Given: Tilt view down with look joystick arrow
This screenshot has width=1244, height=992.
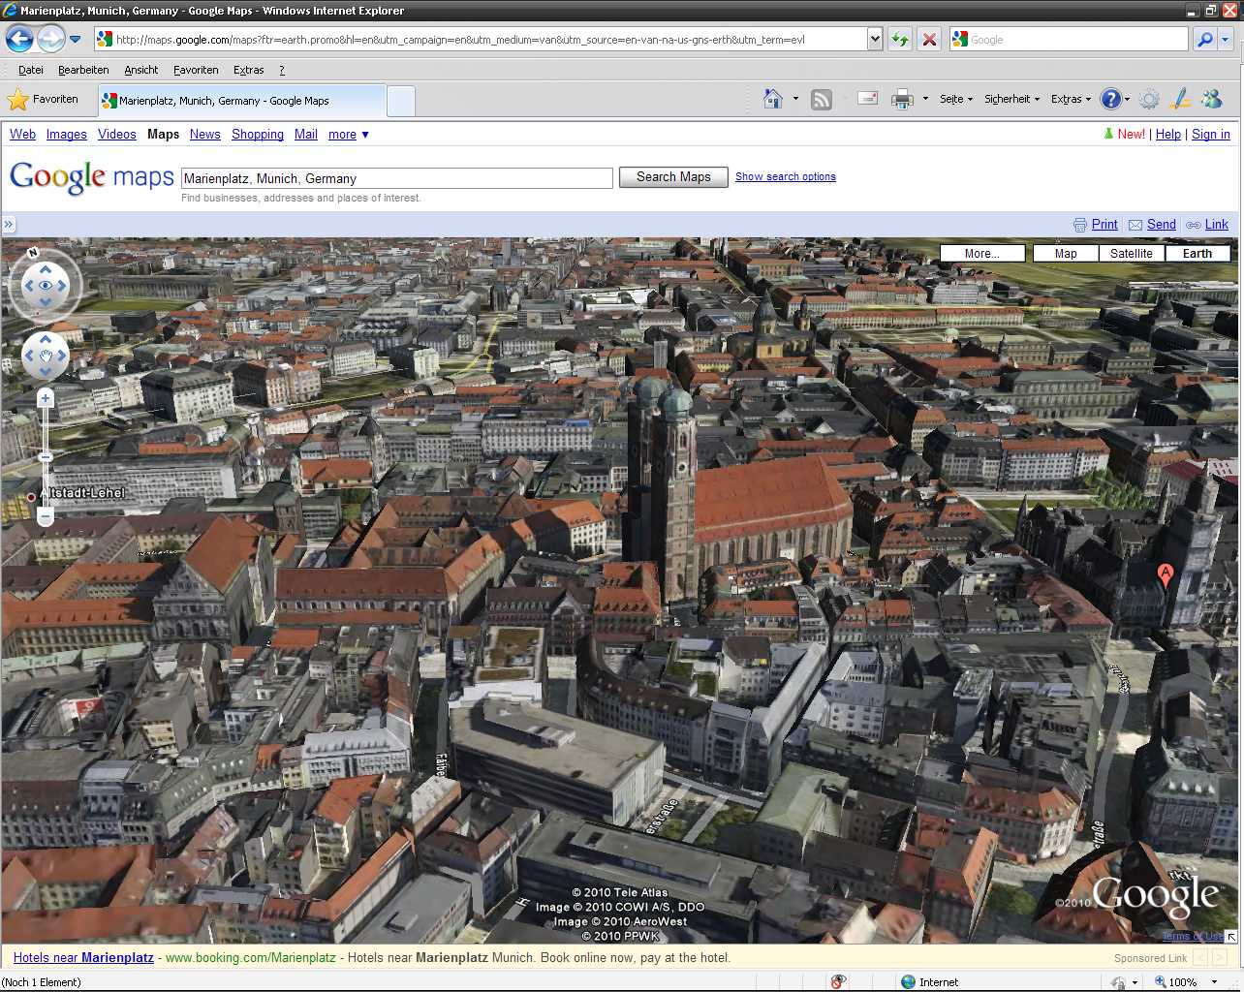Looking at the screenshot, I should click(x=46, y=301).
